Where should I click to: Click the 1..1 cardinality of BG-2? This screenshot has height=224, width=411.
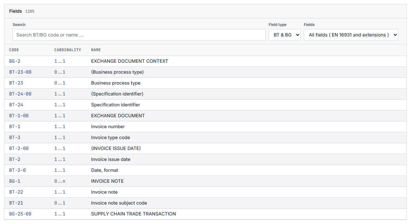point(60,61)
